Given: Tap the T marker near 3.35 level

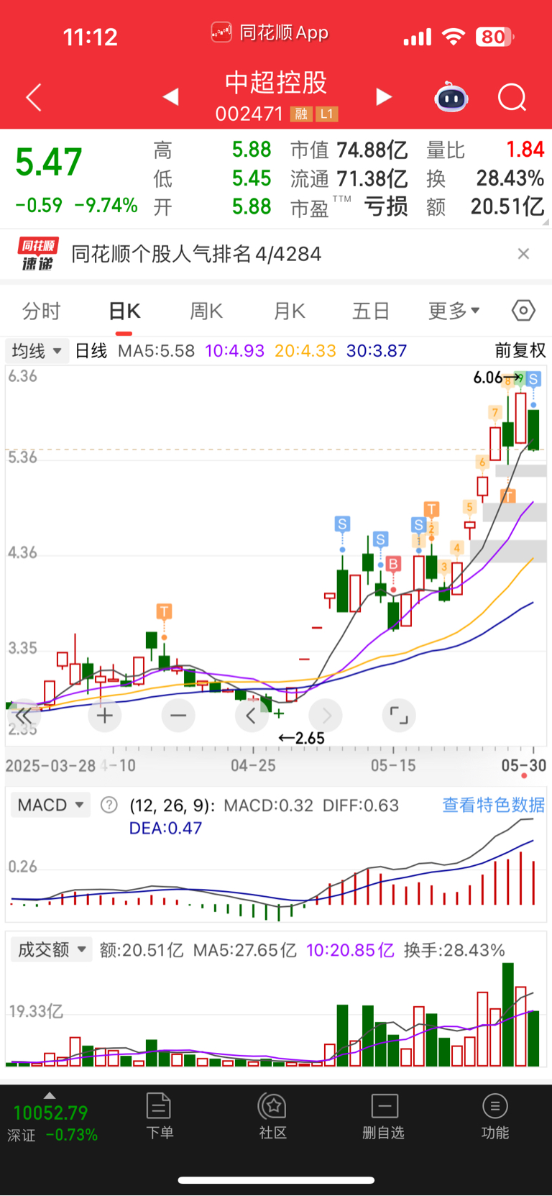Looking at the screenshot, I should coord(165,612).
